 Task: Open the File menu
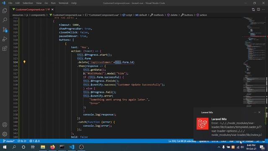[10, 3]
